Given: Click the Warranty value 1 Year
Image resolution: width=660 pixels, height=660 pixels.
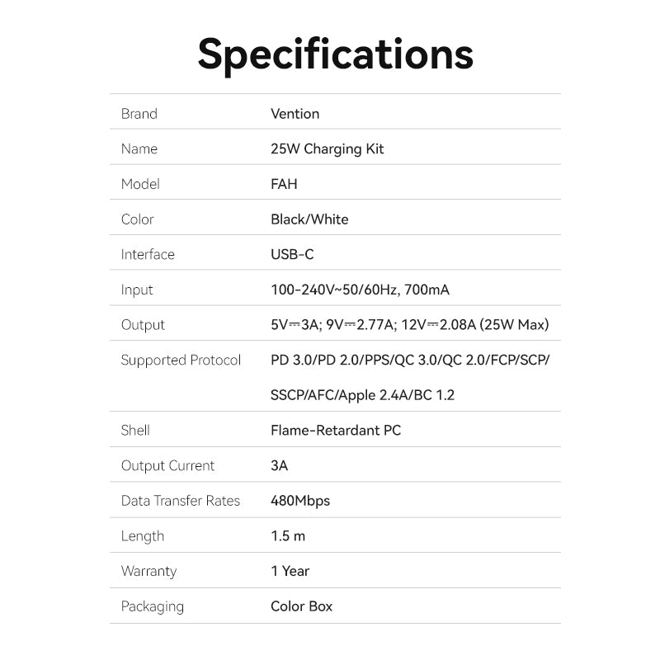Looking at the screenshot, I should pos(290,571).
